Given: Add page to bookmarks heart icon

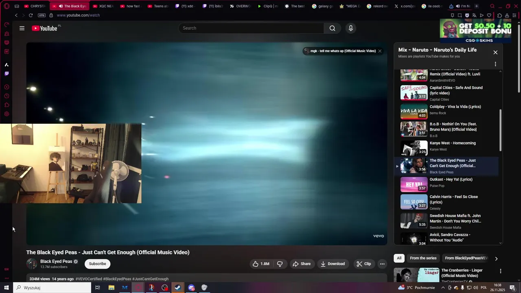Looking at the screenshot, I should click(x=489, y=15).
